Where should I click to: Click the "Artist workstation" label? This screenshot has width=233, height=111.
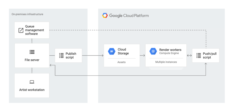point(32,90)
